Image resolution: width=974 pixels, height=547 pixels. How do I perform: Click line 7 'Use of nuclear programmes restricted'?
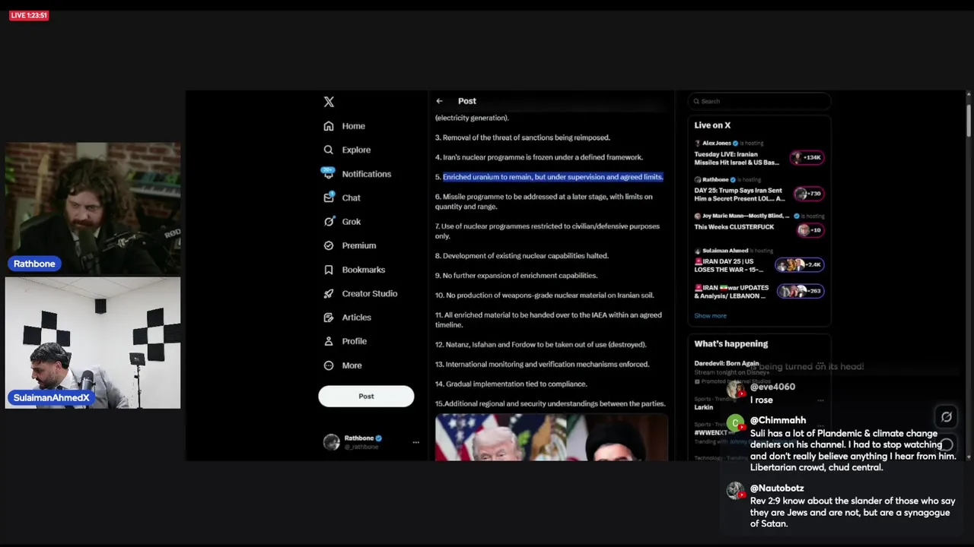click(547, 231)
